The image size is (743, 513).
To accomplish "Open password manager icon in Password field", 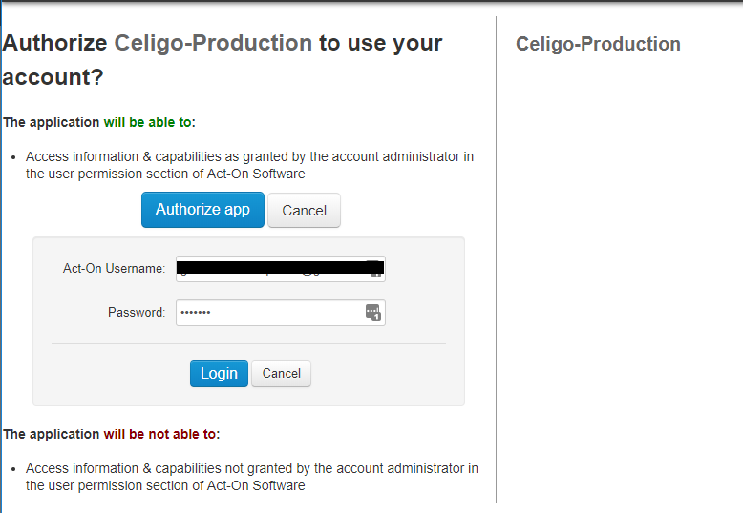I will tap(373, 313).
